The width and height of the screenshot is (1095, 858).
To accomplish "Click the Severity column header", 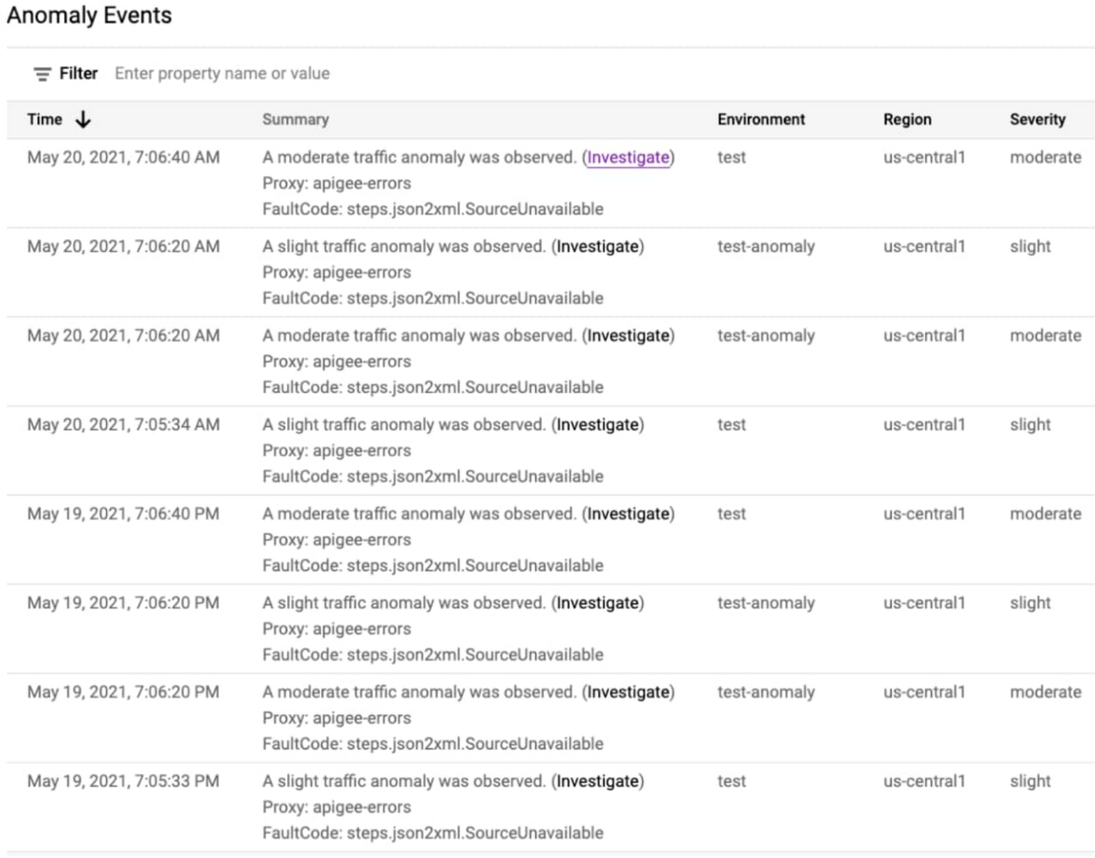I will pos(1038,120).
